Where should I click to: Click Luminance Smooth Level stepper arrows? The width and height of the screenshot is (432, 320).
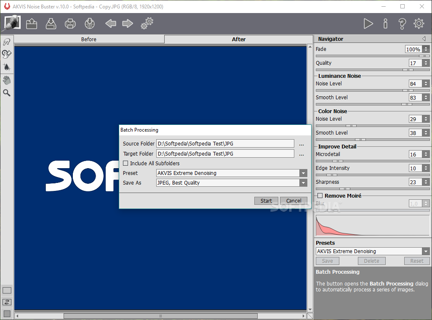(426, 98)
